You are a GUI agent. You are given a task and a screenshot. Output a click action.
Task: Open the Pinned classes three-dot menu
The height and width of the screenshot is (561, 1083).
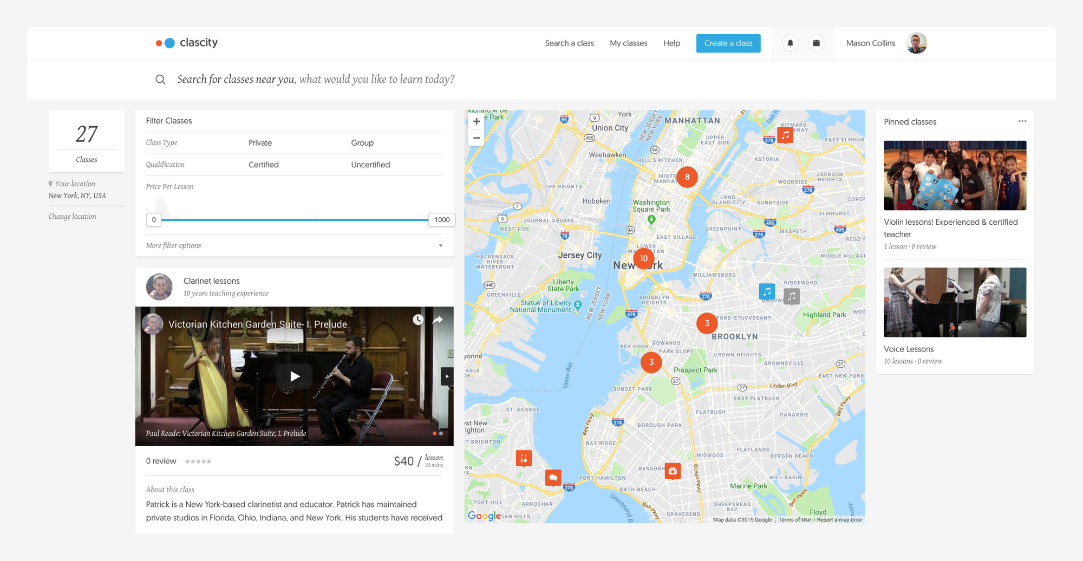point(1022,121)
